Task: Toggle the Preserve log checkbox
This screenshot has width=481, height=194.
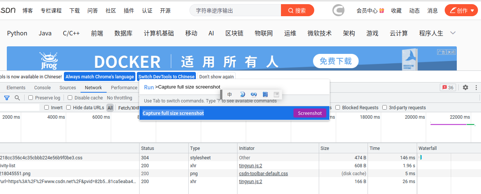Action: 31,98
